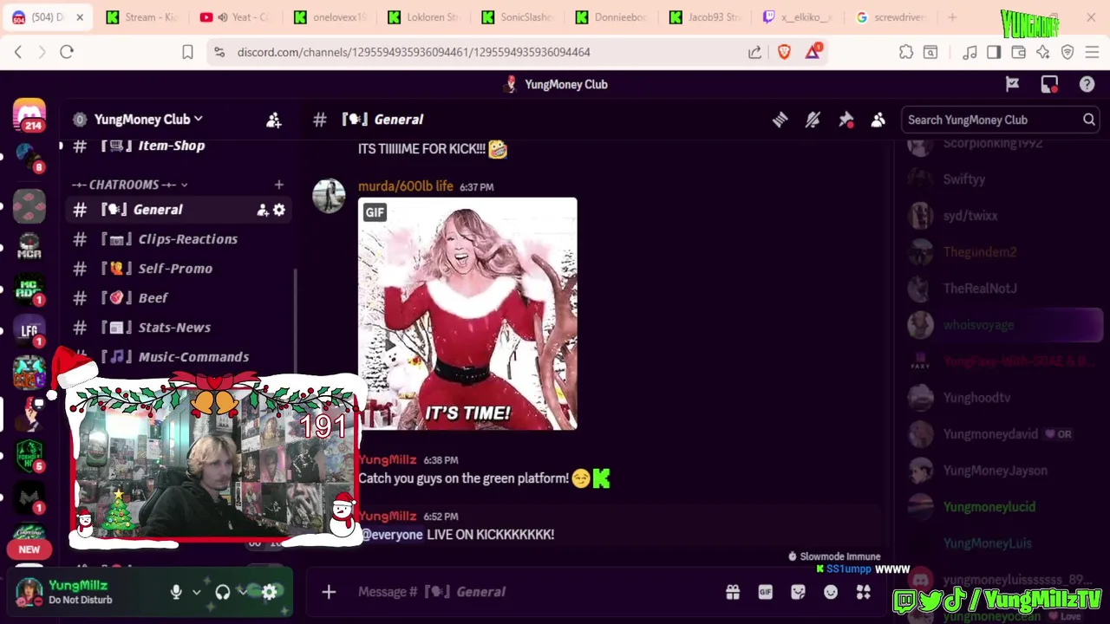This screenshot has width=1110, height=624.
Task: Open Threads icon in channel header
Action: tap(780, 120)
